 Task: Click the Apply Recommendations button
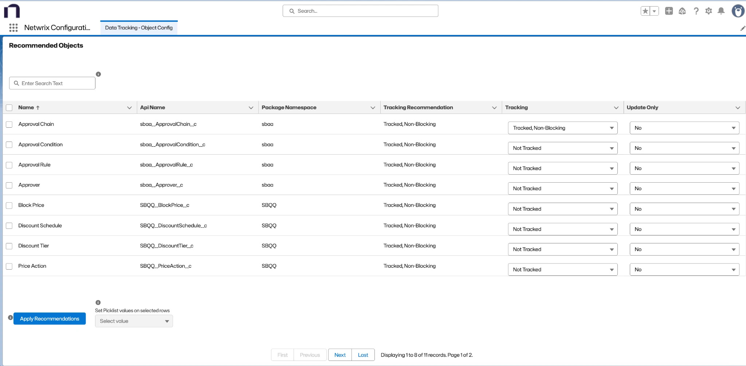point(50,318)
